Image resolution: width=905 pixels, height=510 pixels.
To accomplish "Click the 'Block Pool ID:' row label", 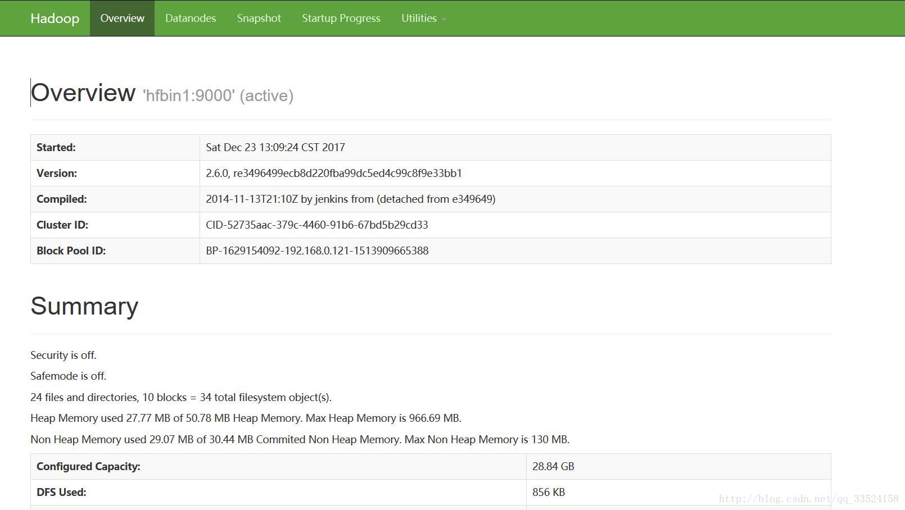I will 71,251.
